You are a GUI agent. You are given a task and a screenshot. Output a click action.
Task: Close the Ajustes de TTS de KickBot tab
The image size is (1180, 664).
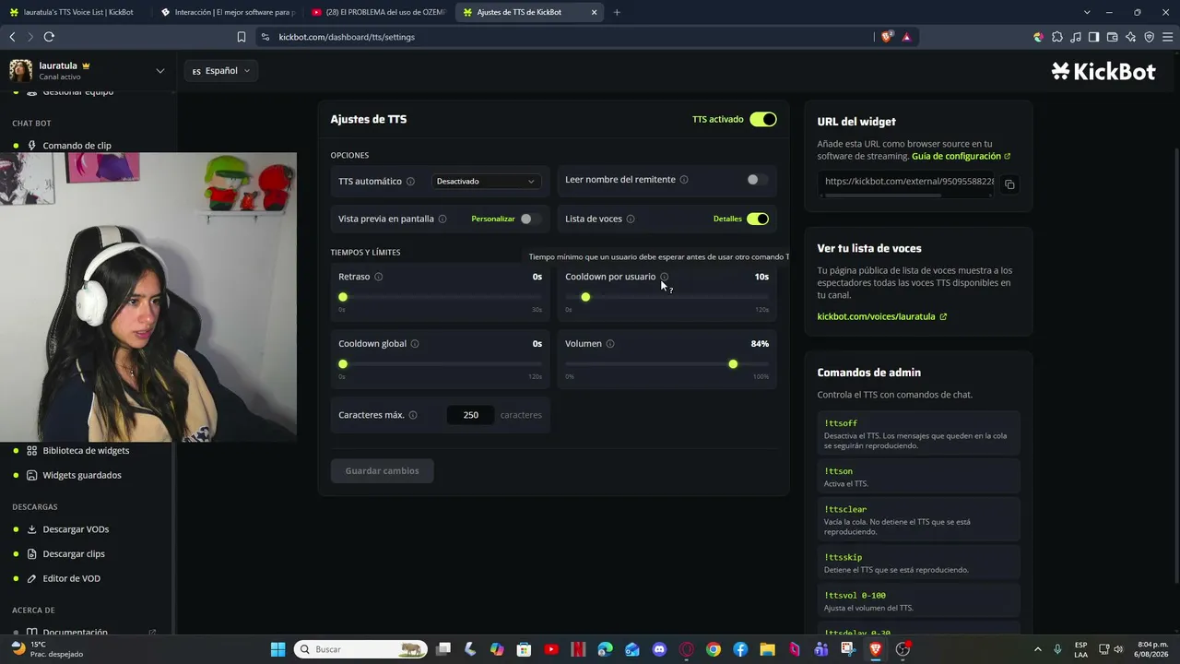pos(595,12)
